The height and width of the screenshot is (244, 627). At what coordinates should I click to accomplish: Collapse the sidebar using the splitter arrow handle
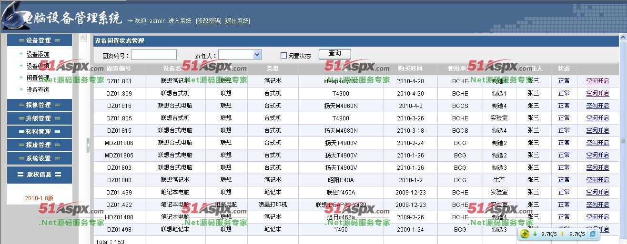[88, 145]
